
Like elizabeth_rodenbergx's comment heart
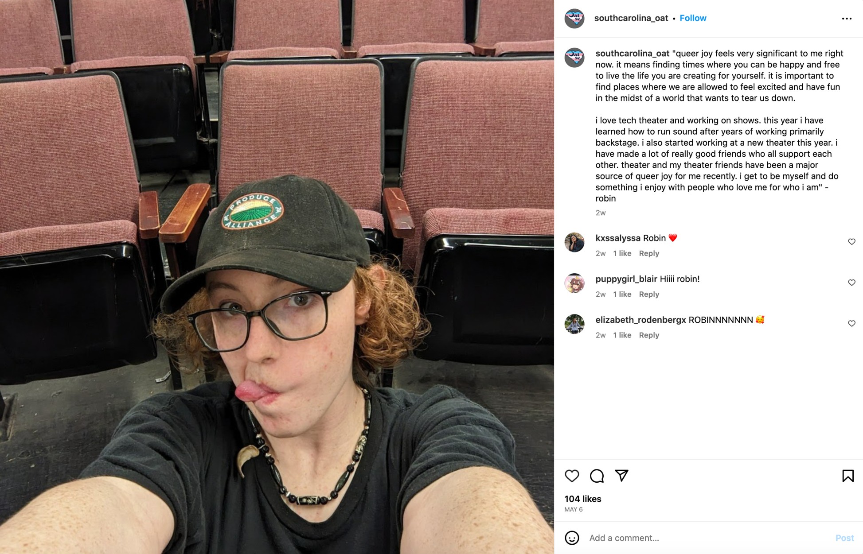[851, 323]
